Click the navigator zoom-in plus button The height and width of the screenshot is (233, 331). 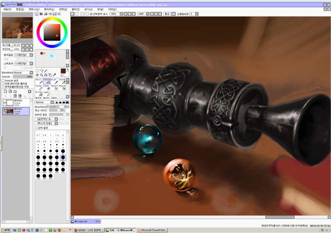coord(27,45)
